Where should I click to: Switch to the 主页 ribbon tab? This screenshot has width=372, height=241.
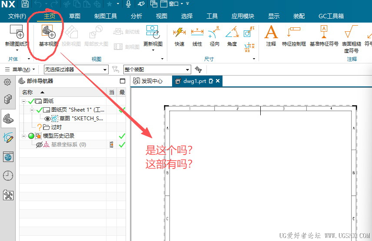(50, 16)
